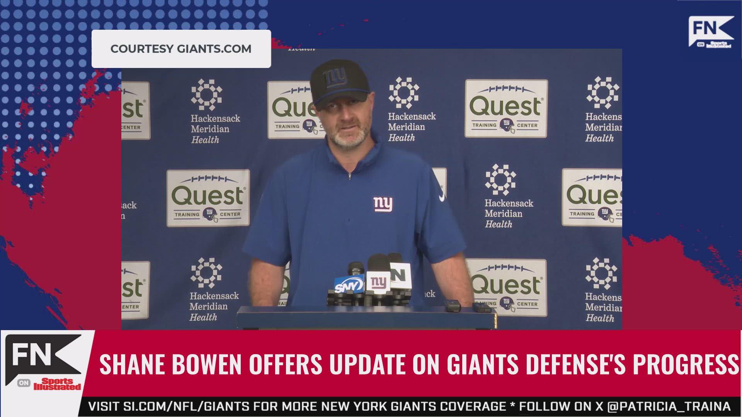Click the Quest Training Center sign at top right

coord(506,108)
